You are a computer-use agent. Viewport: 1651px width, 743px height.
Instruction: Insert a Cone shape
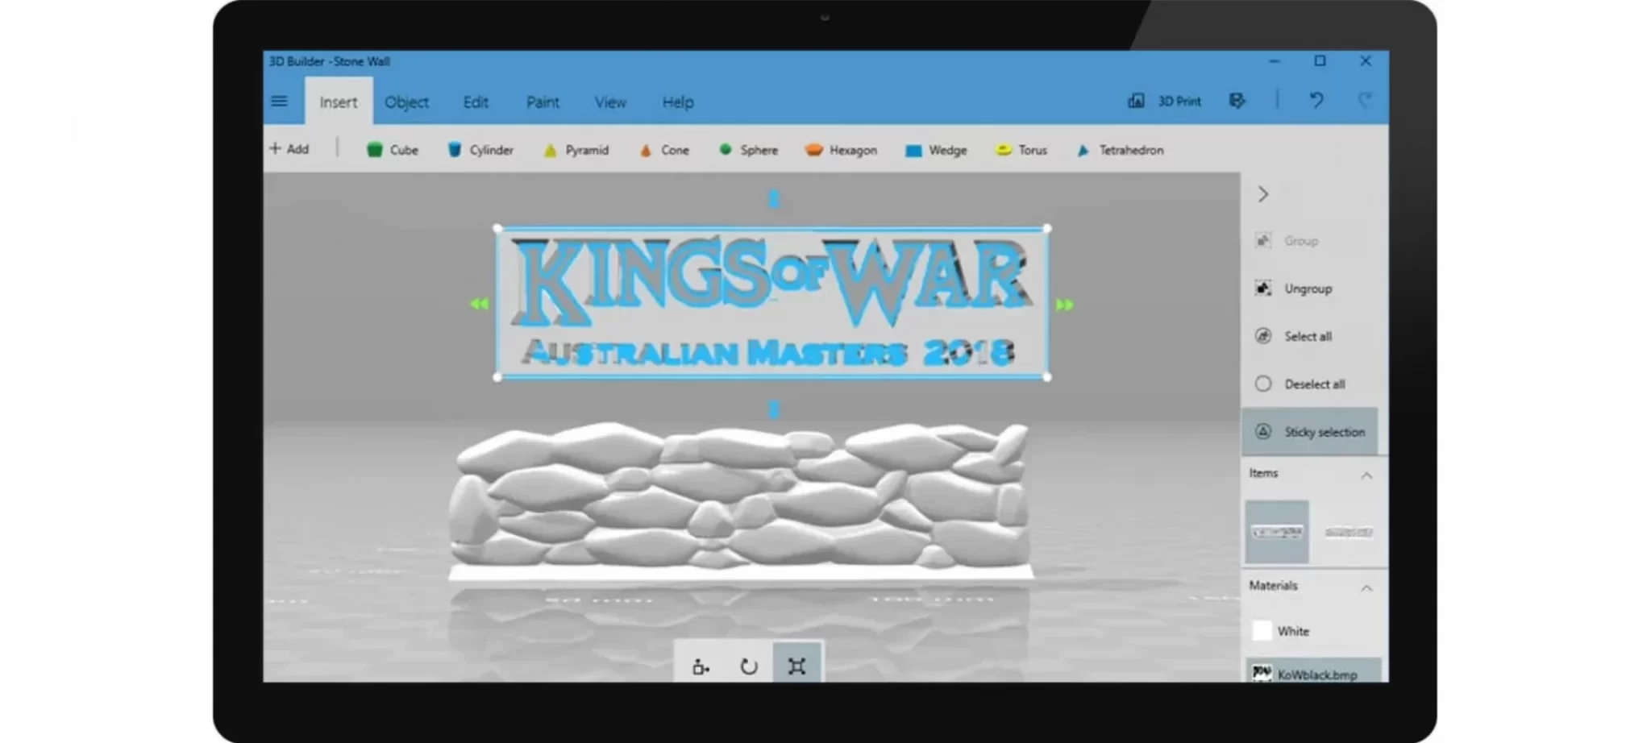[x=664, y=150]
